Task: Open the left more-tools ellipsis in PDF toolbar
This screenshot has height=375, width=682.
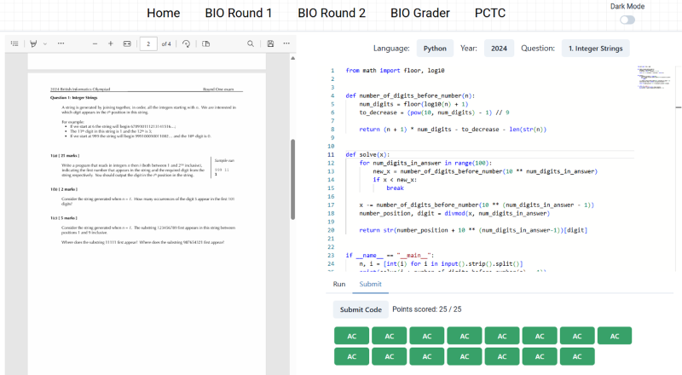Action: coord(61,43)
